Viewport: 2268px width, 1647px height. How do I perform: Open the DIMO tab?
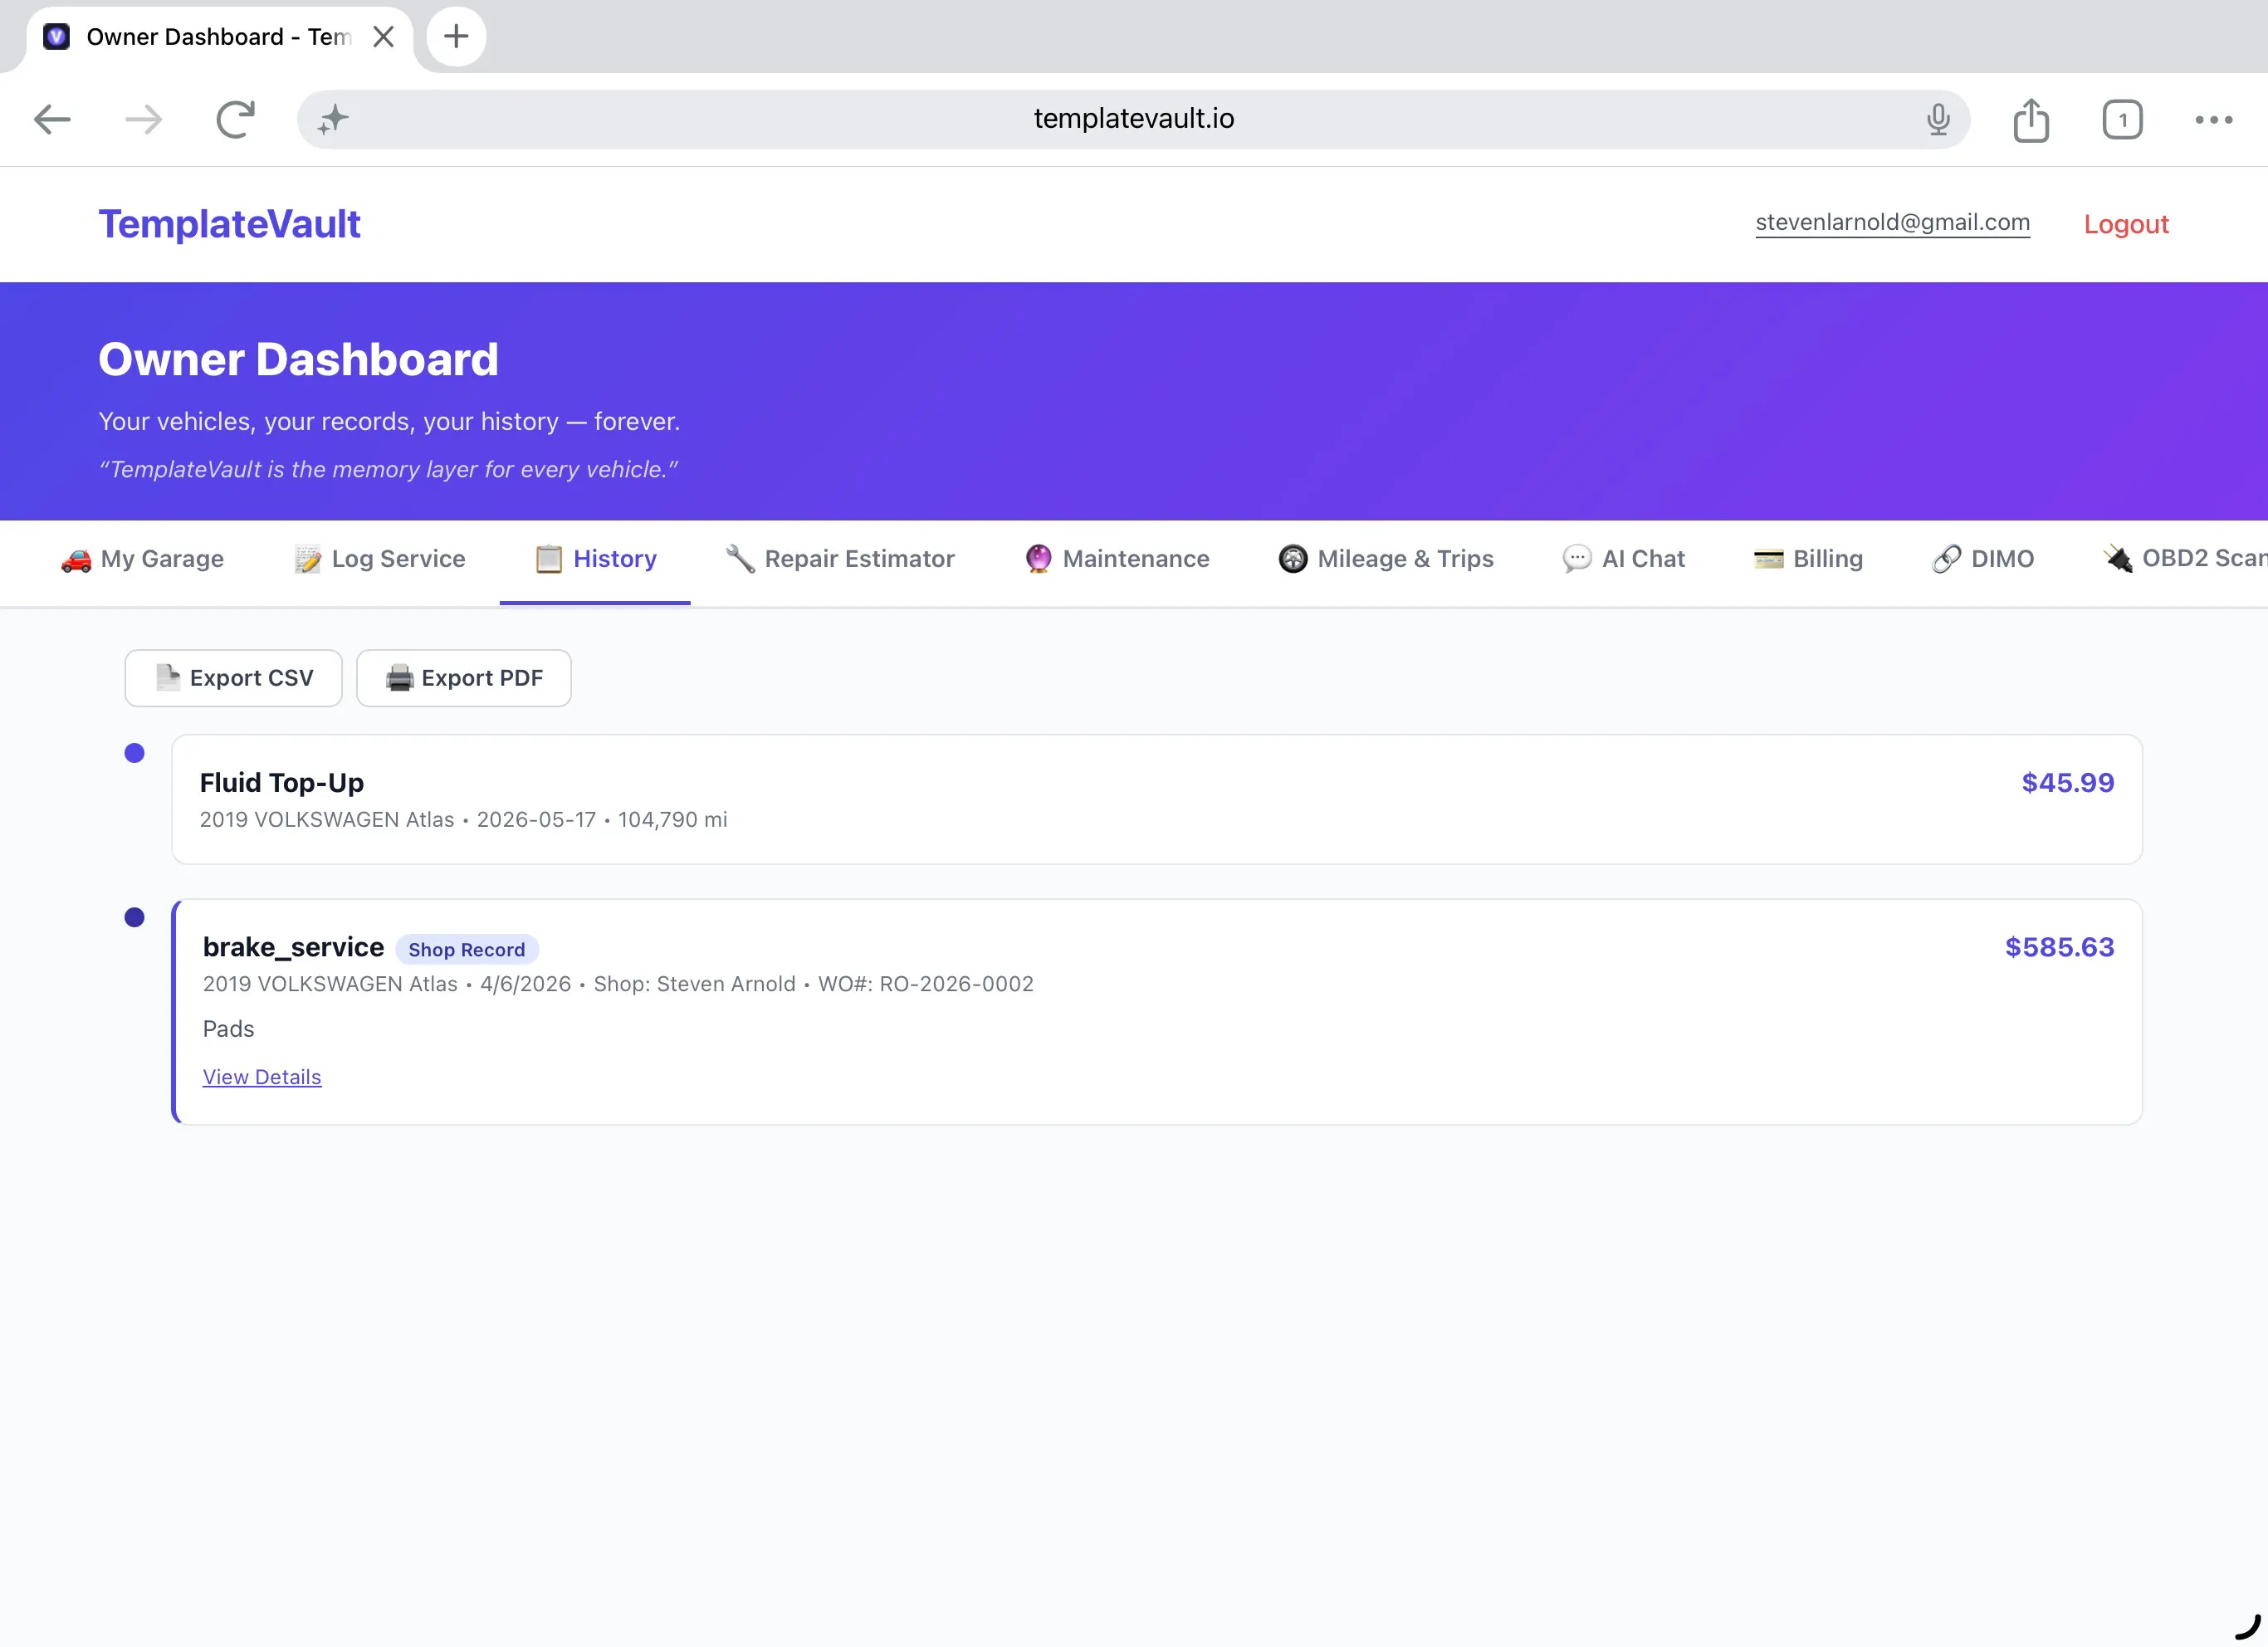point(1984,559)
